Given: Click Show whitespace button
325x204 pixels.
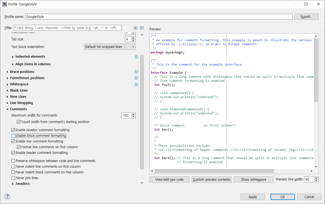Looking at the screenshot, I should 253,180.
